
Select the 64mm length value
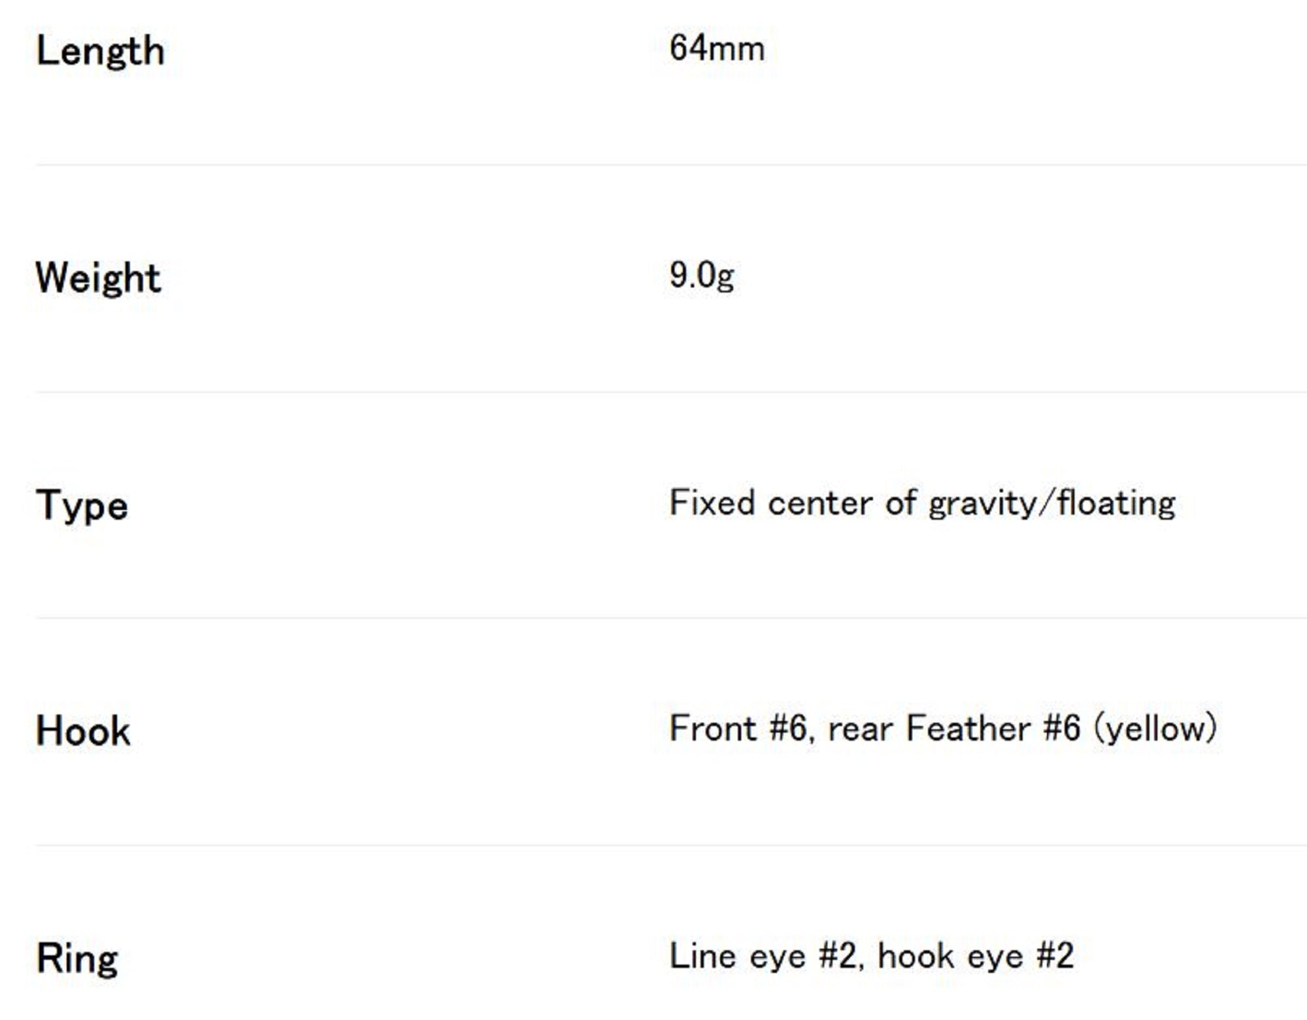716,48
